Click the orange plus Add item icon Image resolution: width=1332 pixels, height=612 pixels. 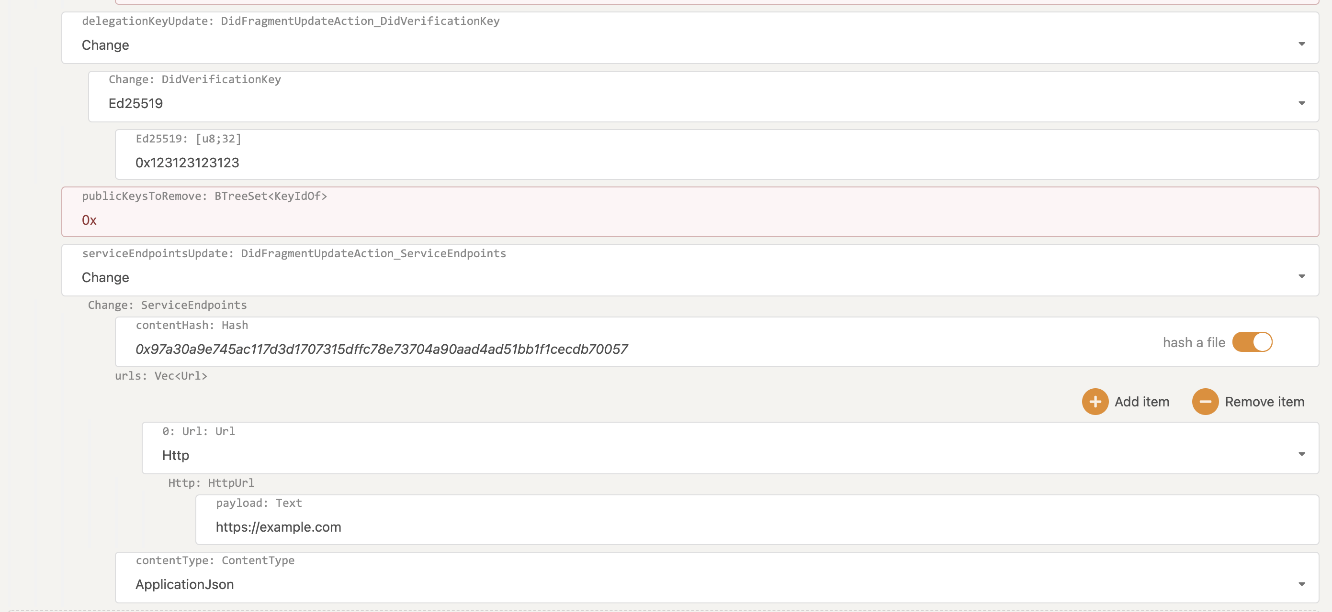(x=1095, y=402)
